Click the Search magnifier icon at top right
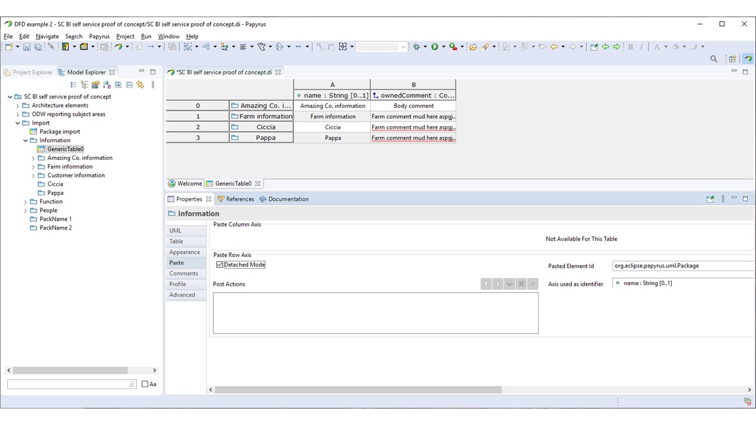 click(713, 59)
